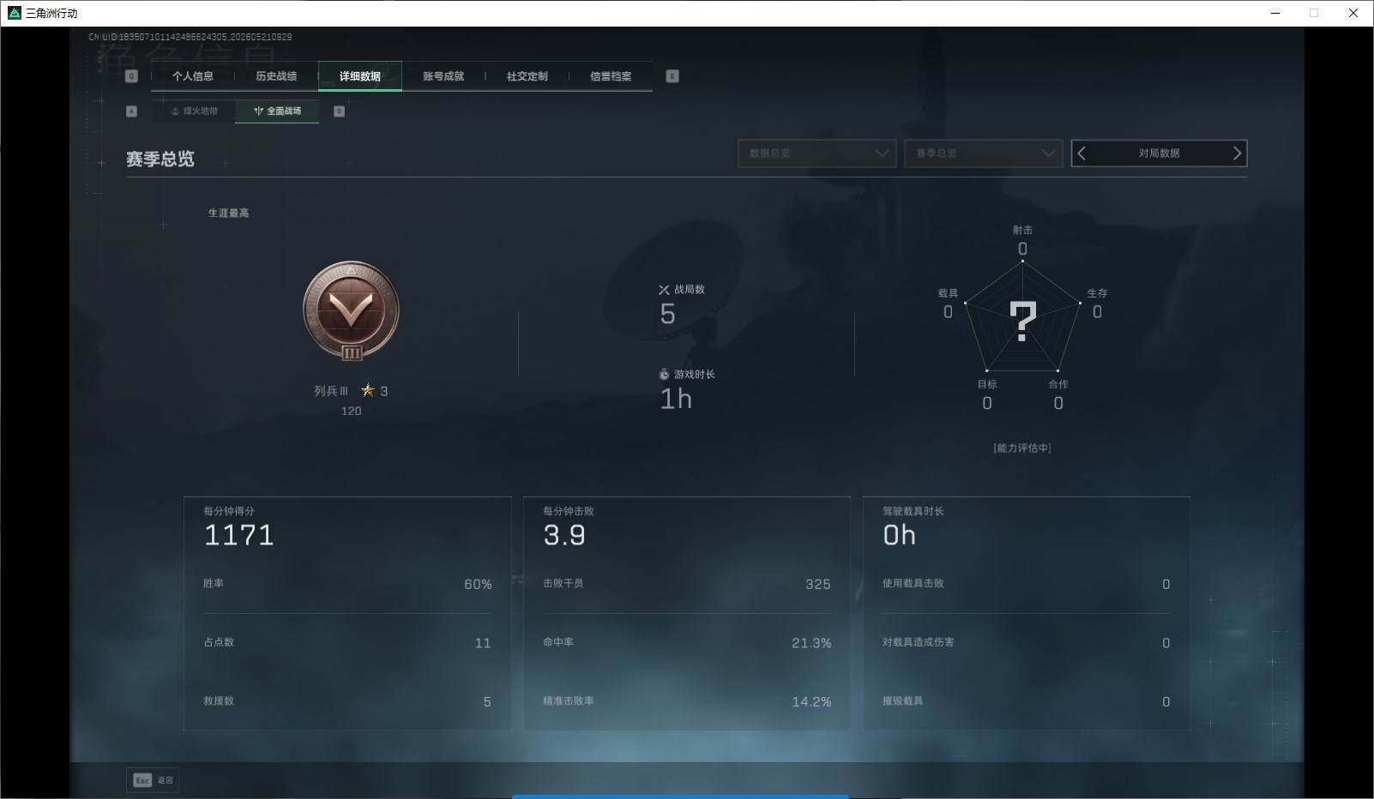Select the 全面战场 mode tab
The height and width of the screenshot is (799, 1374).
coord(277,111)
